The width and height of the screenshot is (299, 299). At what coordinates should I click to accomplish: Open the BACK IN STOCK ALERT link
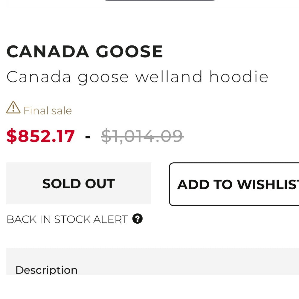(x=67, y=219)
